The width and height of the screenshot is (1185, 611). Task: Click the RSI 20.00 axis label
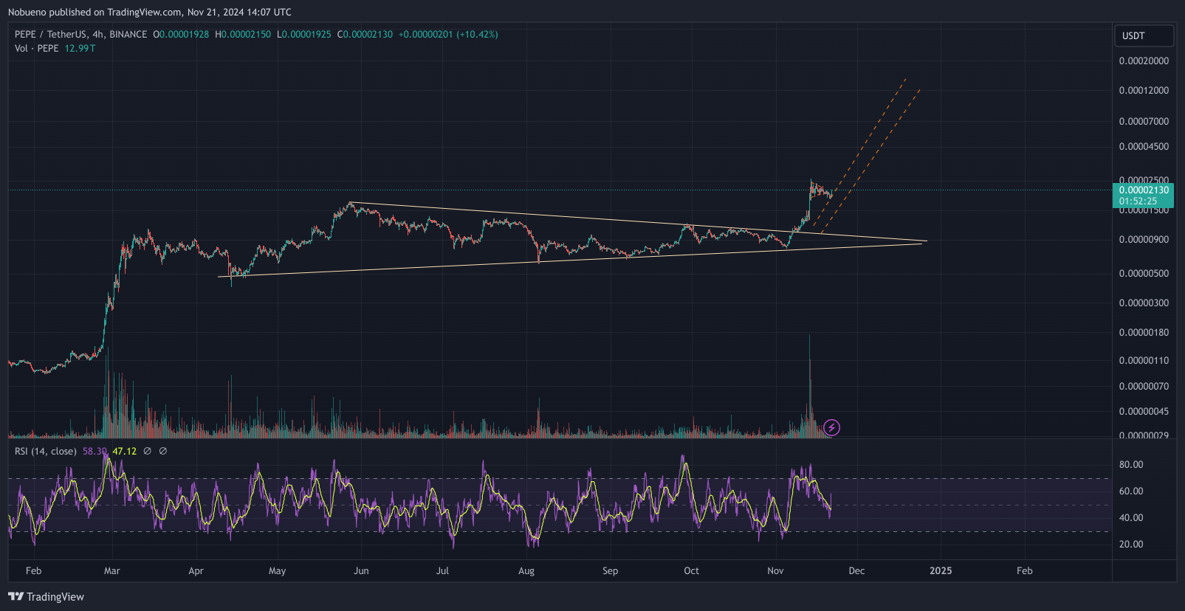(1131, 545)
